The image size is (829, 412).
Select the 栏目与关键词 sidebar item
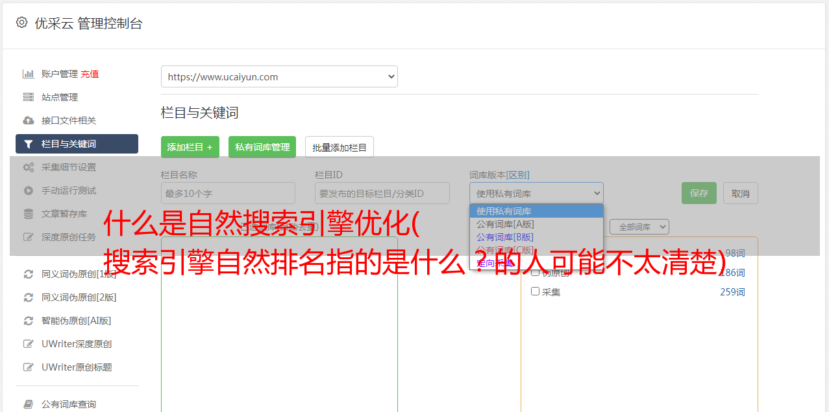(x=77, y=144)
